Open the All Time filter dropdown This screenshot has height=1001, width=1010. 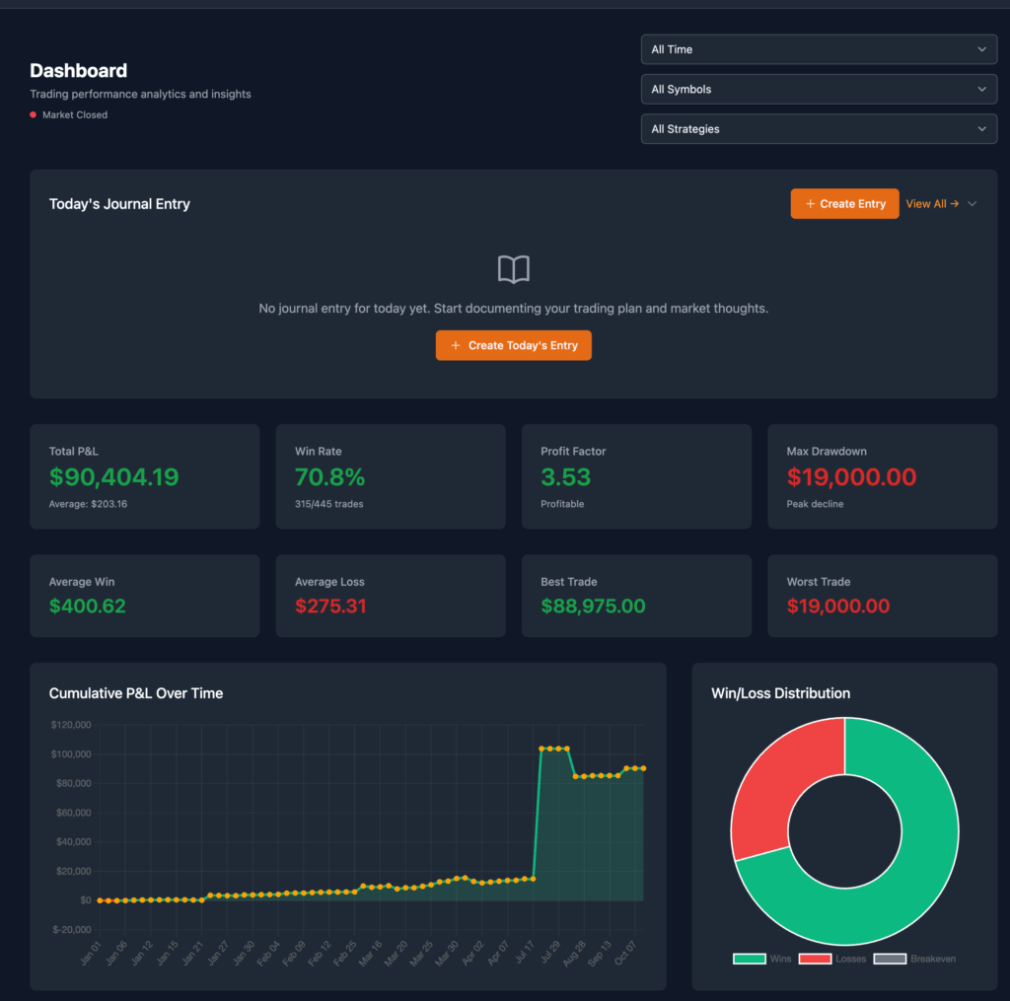coord(819,48)
